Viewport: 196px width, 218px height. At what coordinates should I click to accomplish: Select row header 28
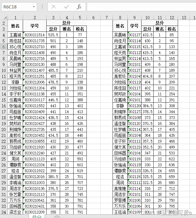[x=4, y=177]
